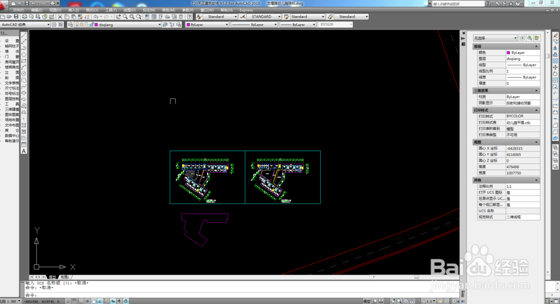Screen dimensions: 560x304
Task: Open the Dimension Style manager icon
Action: (243, 17)
